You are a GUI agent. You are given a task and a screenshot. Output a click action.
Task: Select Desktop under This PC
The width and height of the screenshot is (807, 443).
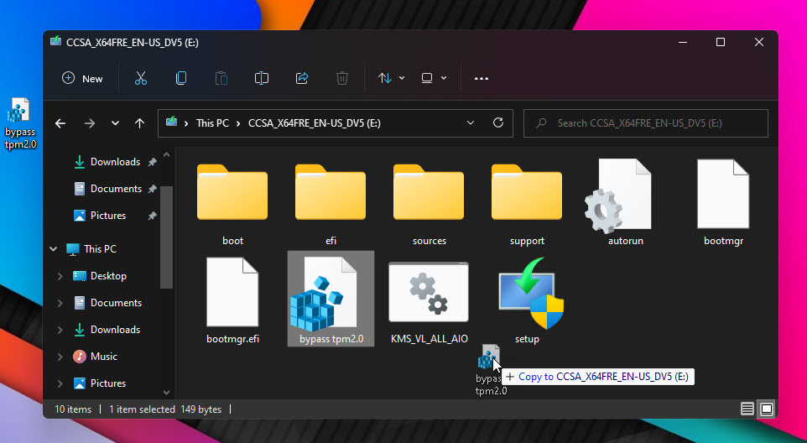(x=100, y=276)
